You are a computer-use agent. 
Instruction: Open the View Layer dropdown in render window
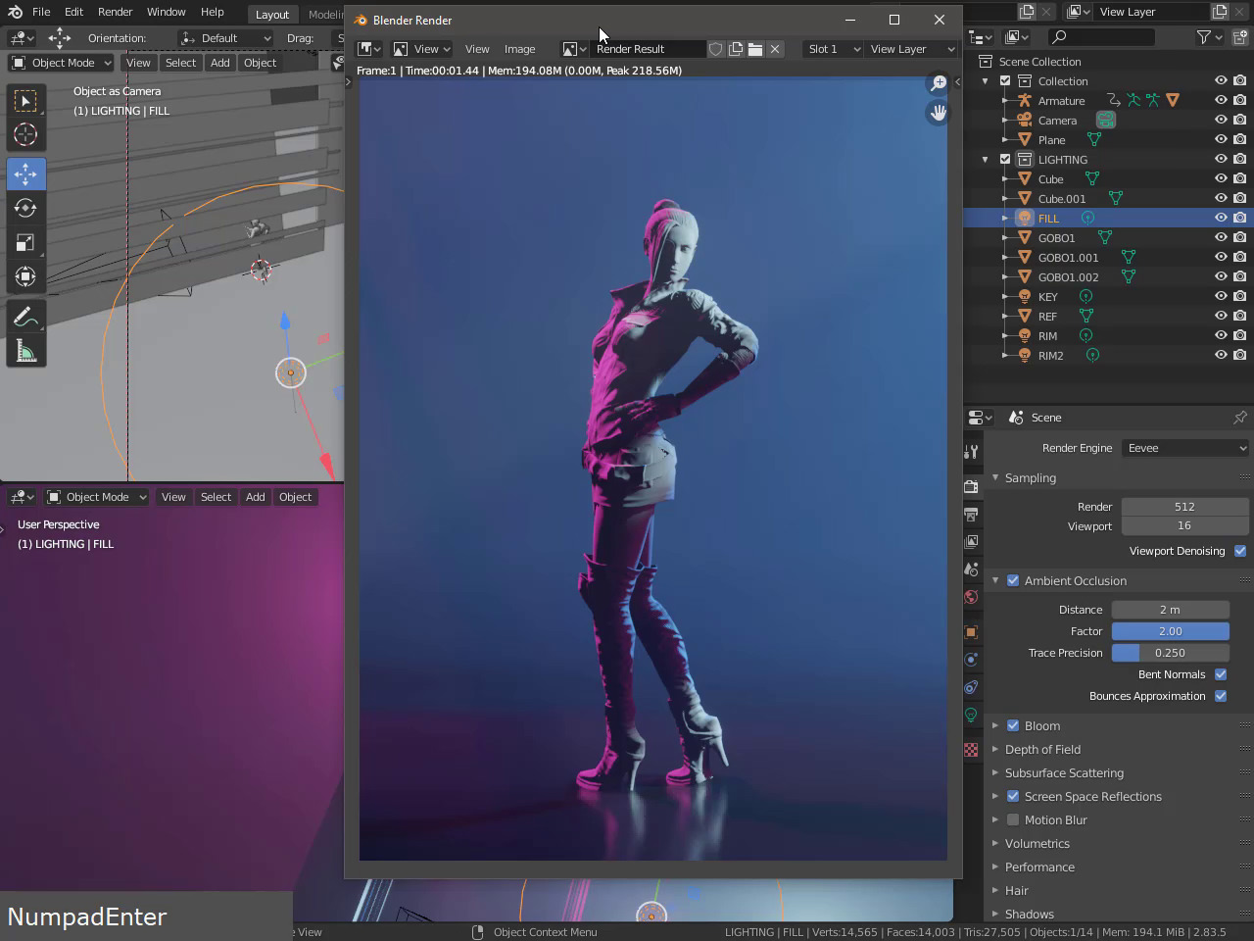pyautogui.click(x=911, y=49)
